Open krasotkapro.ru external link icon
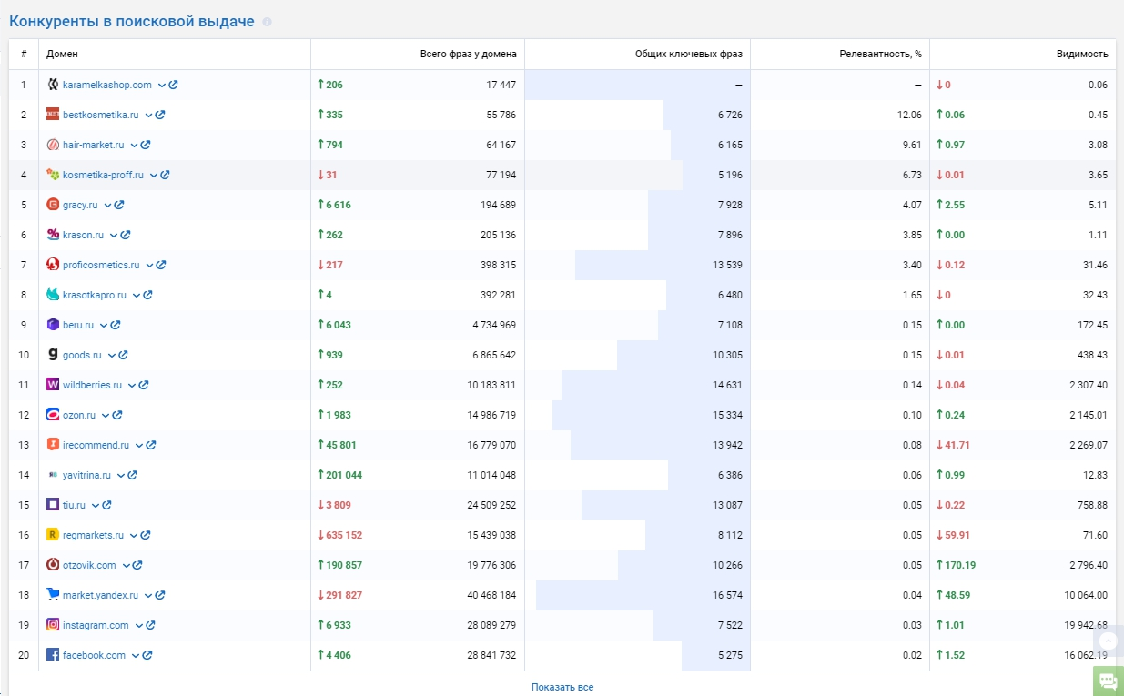 tap(147, 295)
